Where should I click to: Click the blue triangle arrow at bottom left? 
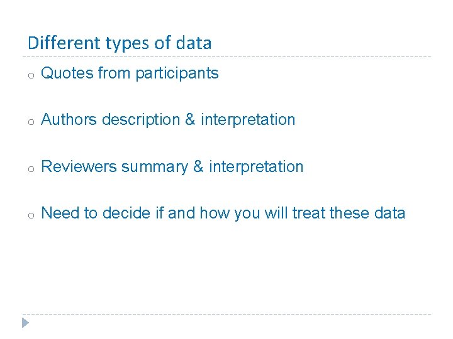pos(25,323)
